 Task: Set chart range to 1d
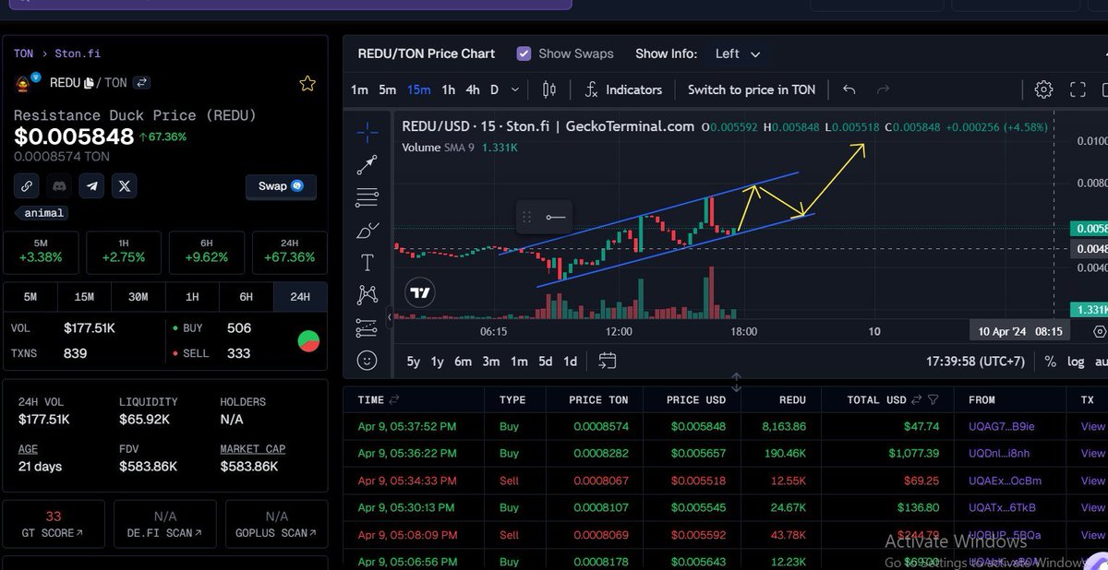tap(571, 362)
